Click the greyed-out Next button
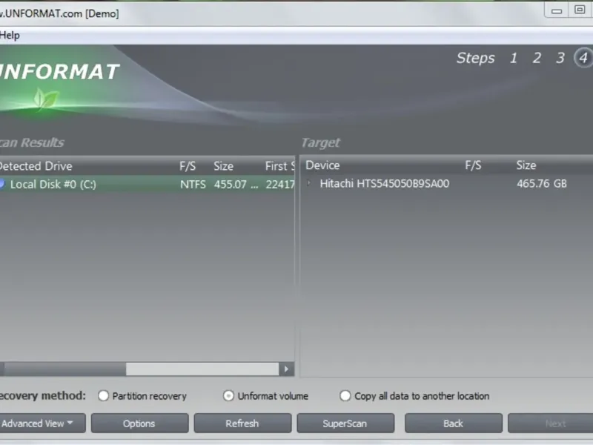The height and width of the screenshot is (445, 593). (x=551, y=423)
